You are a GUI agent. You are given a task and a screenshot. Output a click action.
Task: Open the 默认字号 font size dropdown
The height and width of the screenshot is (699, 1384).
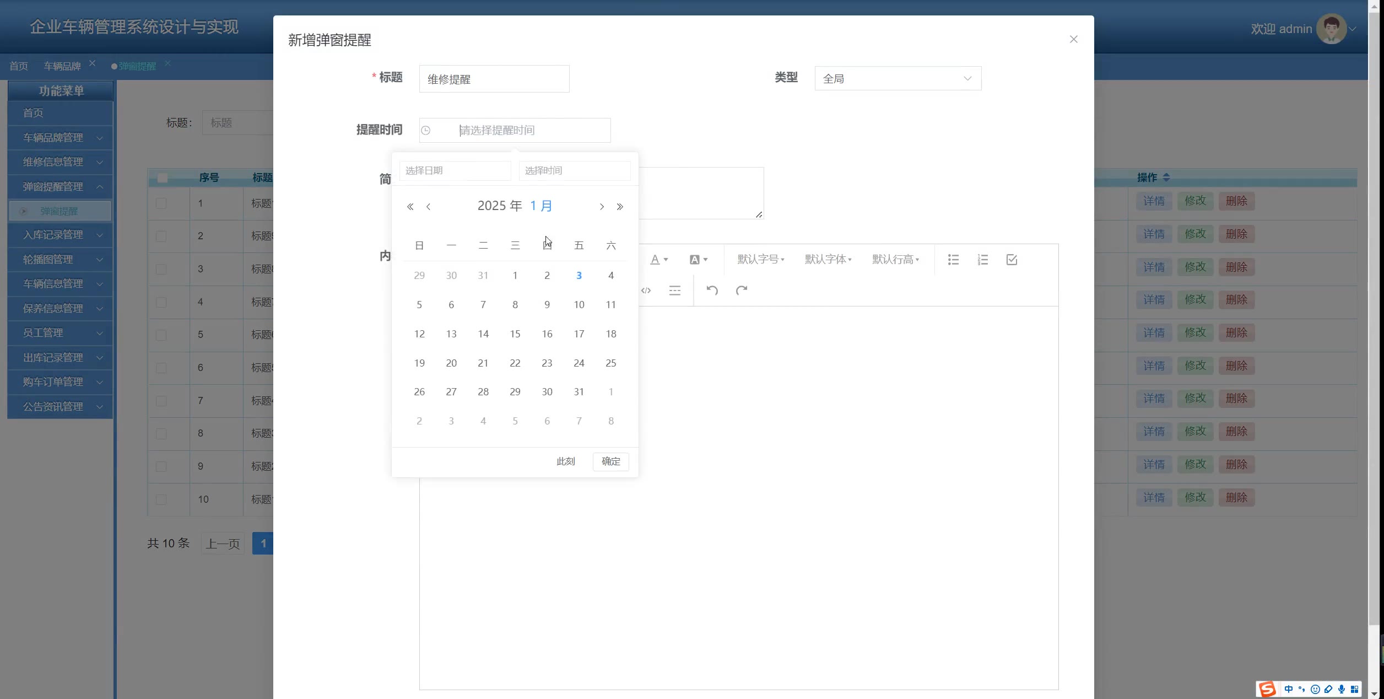point(760,260)
